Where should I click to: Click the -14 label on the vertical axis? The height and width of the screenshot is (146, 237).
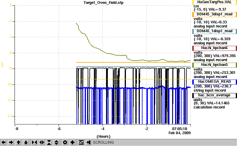tap(9, 116)
